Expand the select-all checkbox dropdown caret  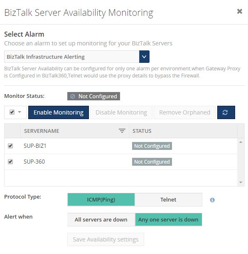click(x=20, y=112)
